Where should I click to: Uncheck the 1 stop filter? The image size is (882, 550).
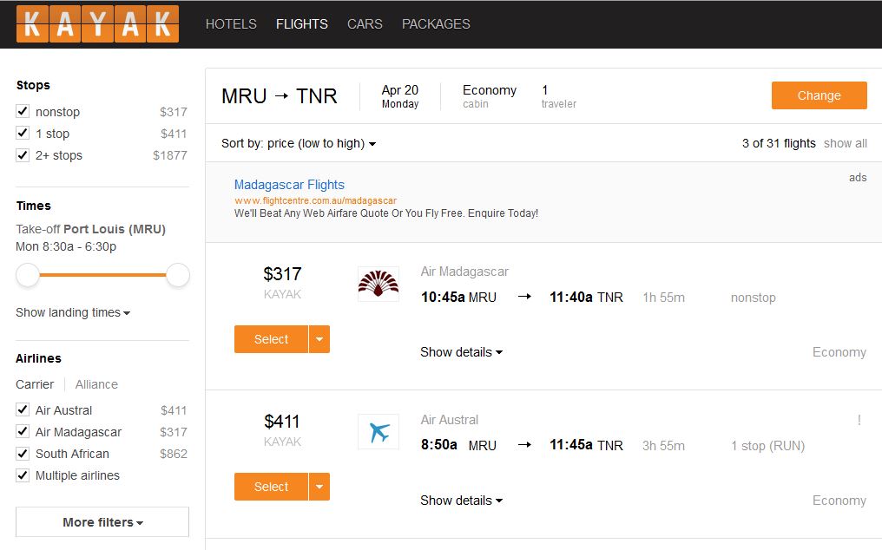(23, 134)
